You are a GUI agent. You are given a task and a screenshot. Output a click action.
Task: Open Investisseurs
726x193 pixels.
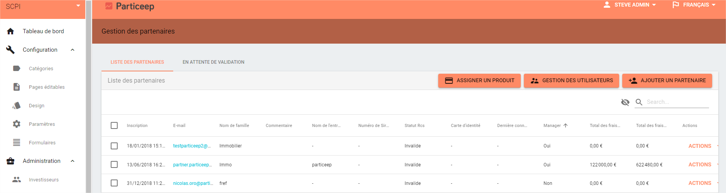[x=44, y=179]
